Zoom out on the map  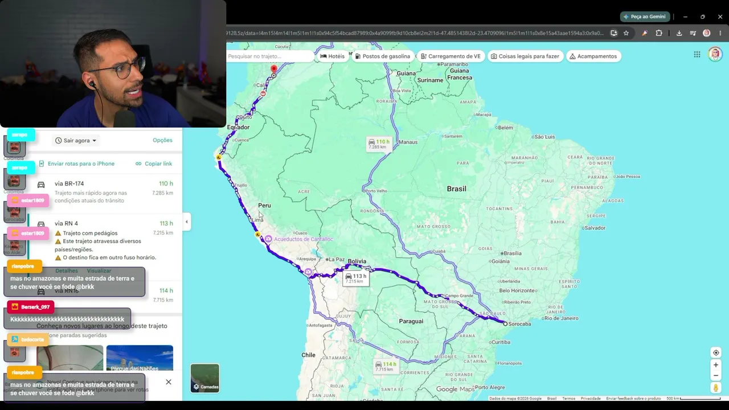[716, 376]
